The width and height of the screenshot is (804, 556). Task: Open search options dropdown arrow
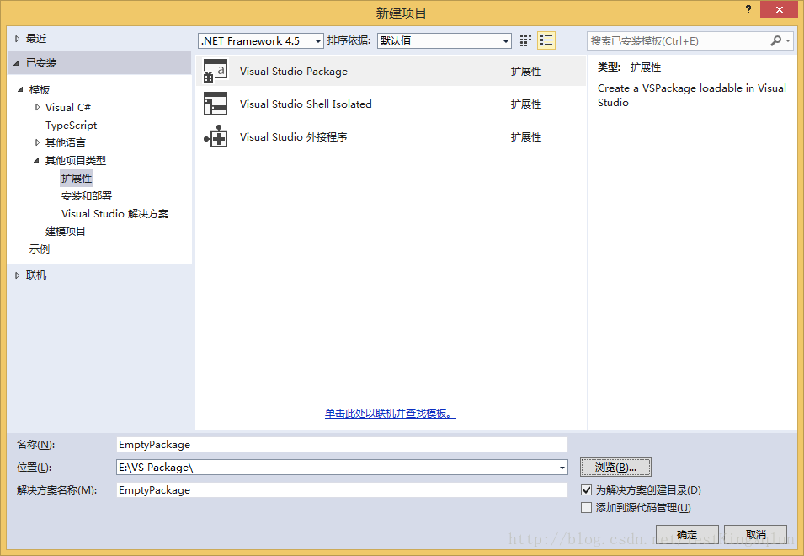coord(788,40)
